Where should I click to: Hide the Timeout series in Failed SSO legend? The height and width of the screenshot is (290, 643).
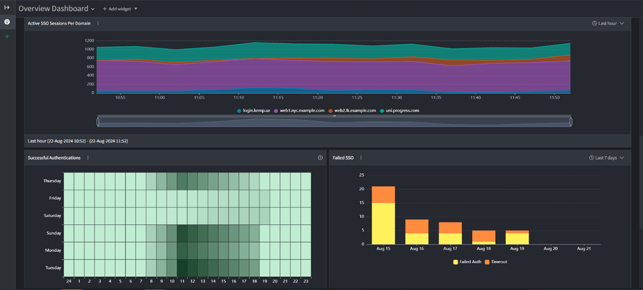pyautogui.click(x=496, y=262)
